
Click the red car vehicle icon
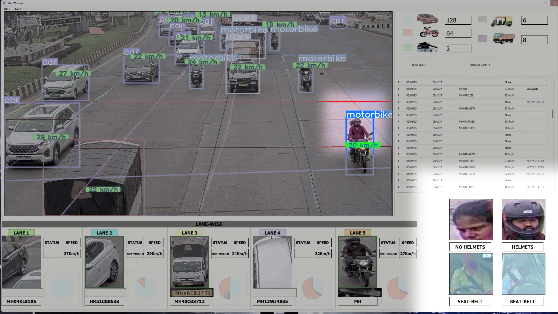coord(427,19)
